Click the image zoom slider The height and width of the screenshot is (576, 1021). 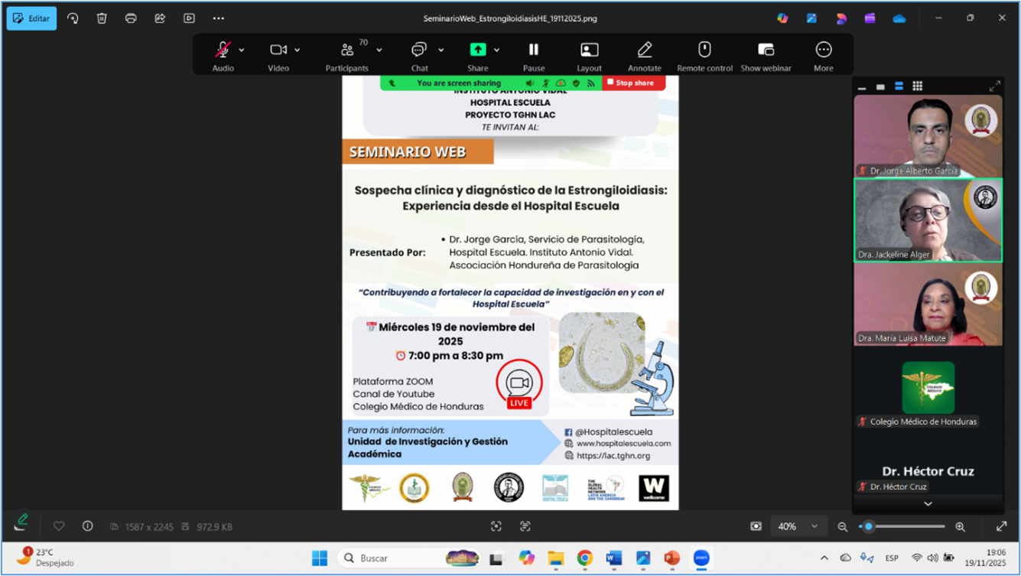click(902, 526)
